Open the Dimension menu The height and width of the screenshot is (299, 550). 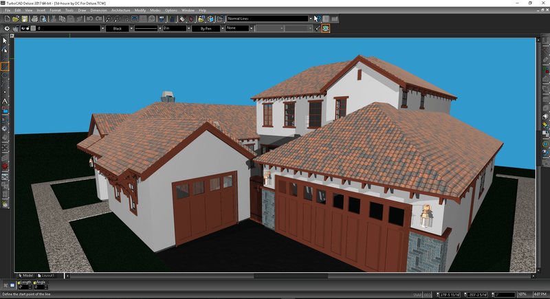tap(98, 10)
